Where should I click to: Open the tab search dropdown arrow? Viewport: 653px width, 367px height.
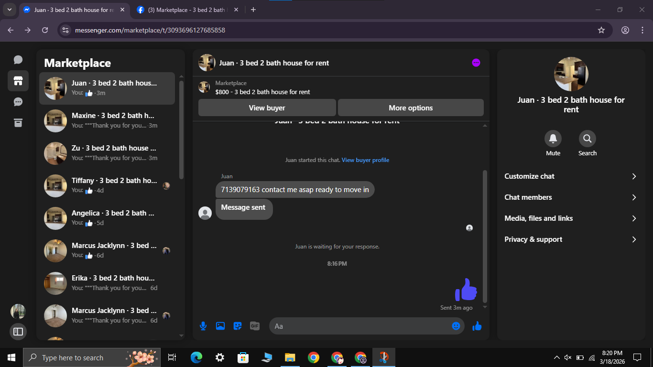pyautogui.click(x=10, y=10)
